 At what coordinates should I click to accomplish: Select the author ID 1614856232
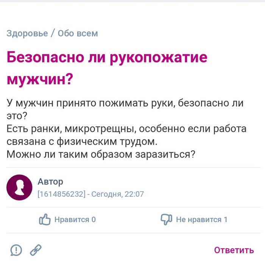point(61,195)
